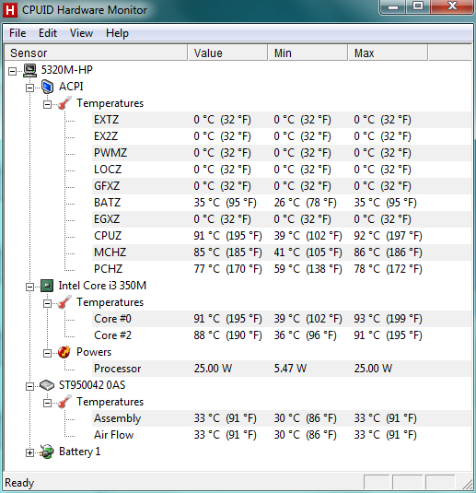Collapse the ACPI Temperatures group
This screenshot has width=476, height=493.
(x=48, y=104)
